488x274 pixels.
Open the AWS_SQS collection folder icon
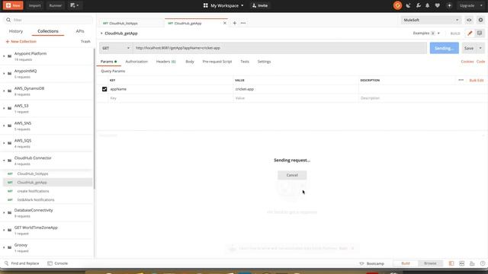[10, 143]
